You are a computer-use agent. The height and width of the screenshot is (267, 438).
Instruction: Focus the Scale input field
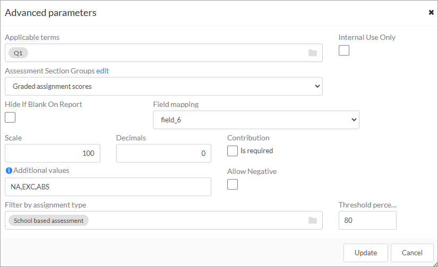[53, 153]
